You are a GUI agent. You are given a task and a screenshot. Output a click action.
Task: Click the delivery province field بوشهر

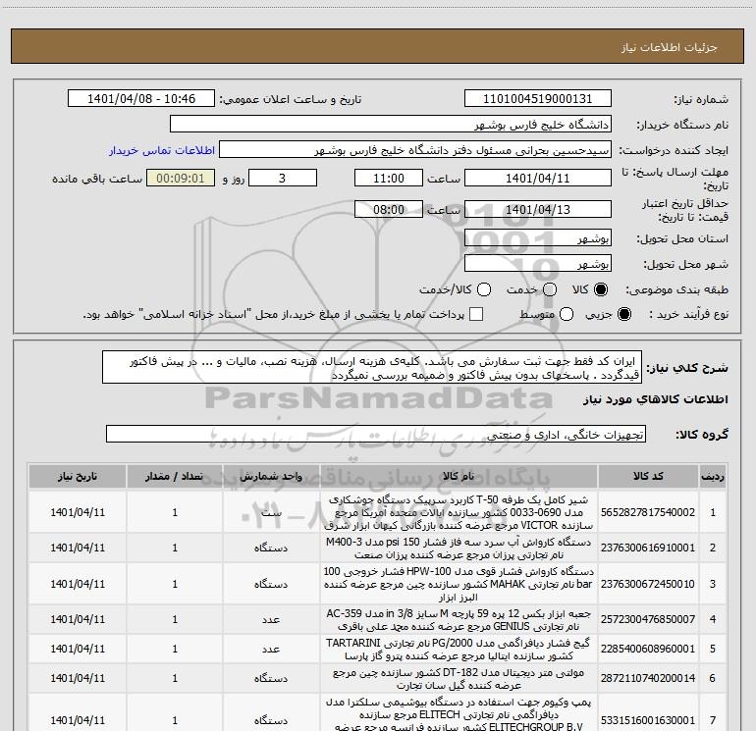pos(538,238)
